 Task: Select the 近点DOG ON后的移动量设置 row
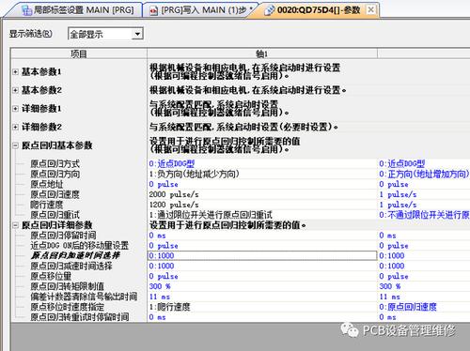tap(79, 246)
